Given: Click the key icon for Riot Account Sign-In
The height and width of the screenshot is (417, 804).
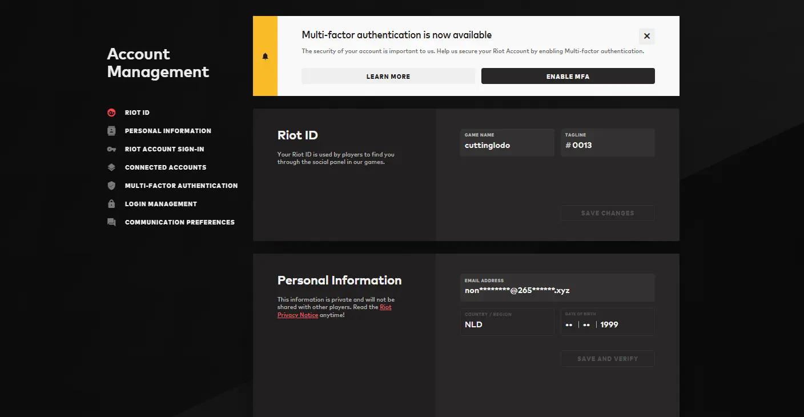Looking at the screenshot, I should tap(111, 149).
